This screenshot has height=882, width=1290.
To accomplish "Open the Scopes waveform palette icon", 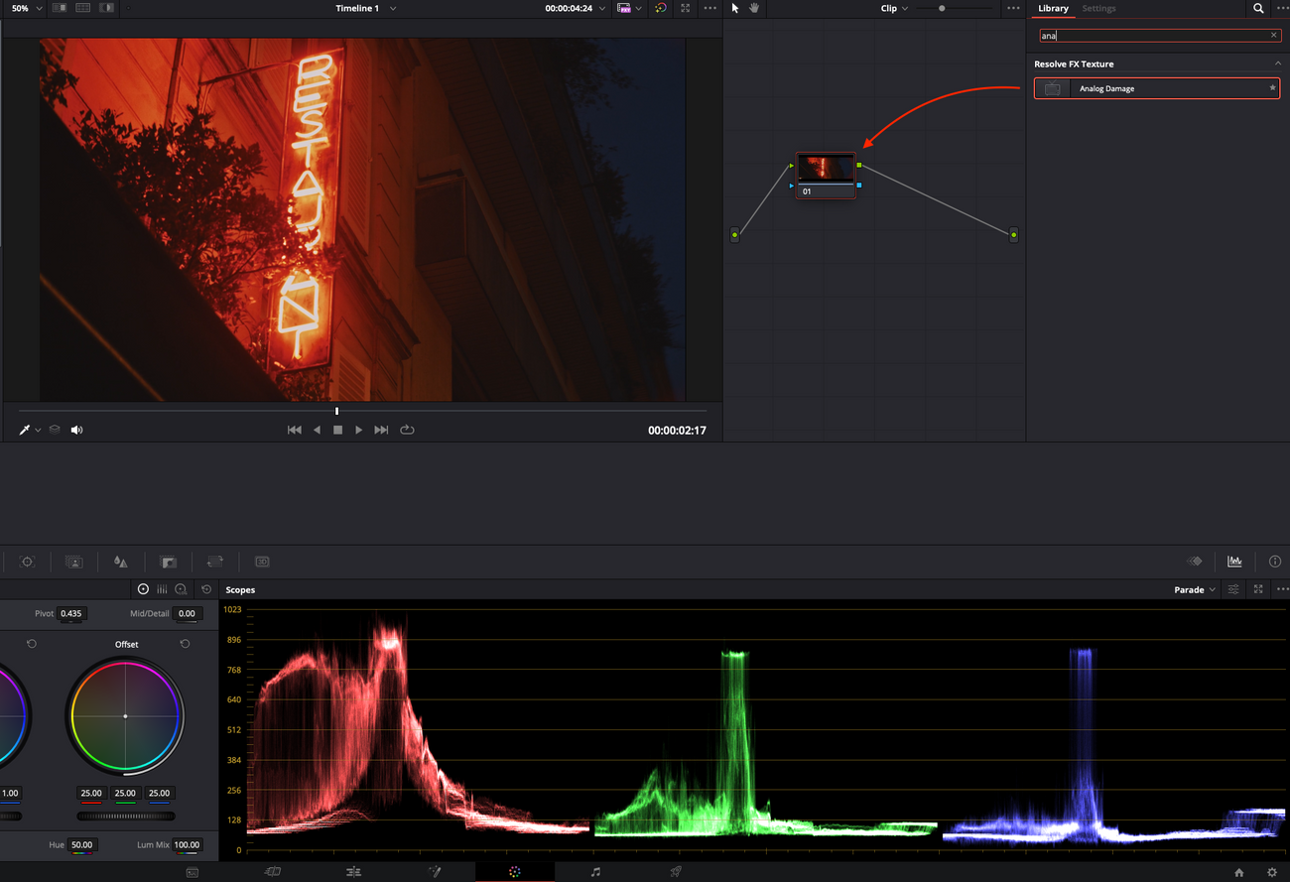I will click(1234, 562).
